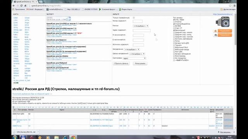Close the SpeedCamOnLine.ru browser tab

36,2
